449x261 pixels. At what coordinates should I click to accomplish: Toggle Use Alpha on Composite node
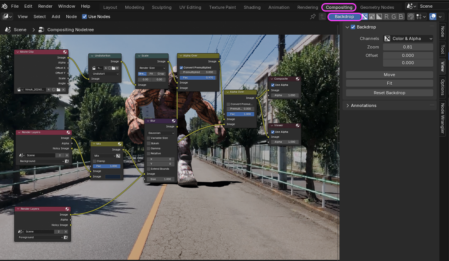[273, 85]
